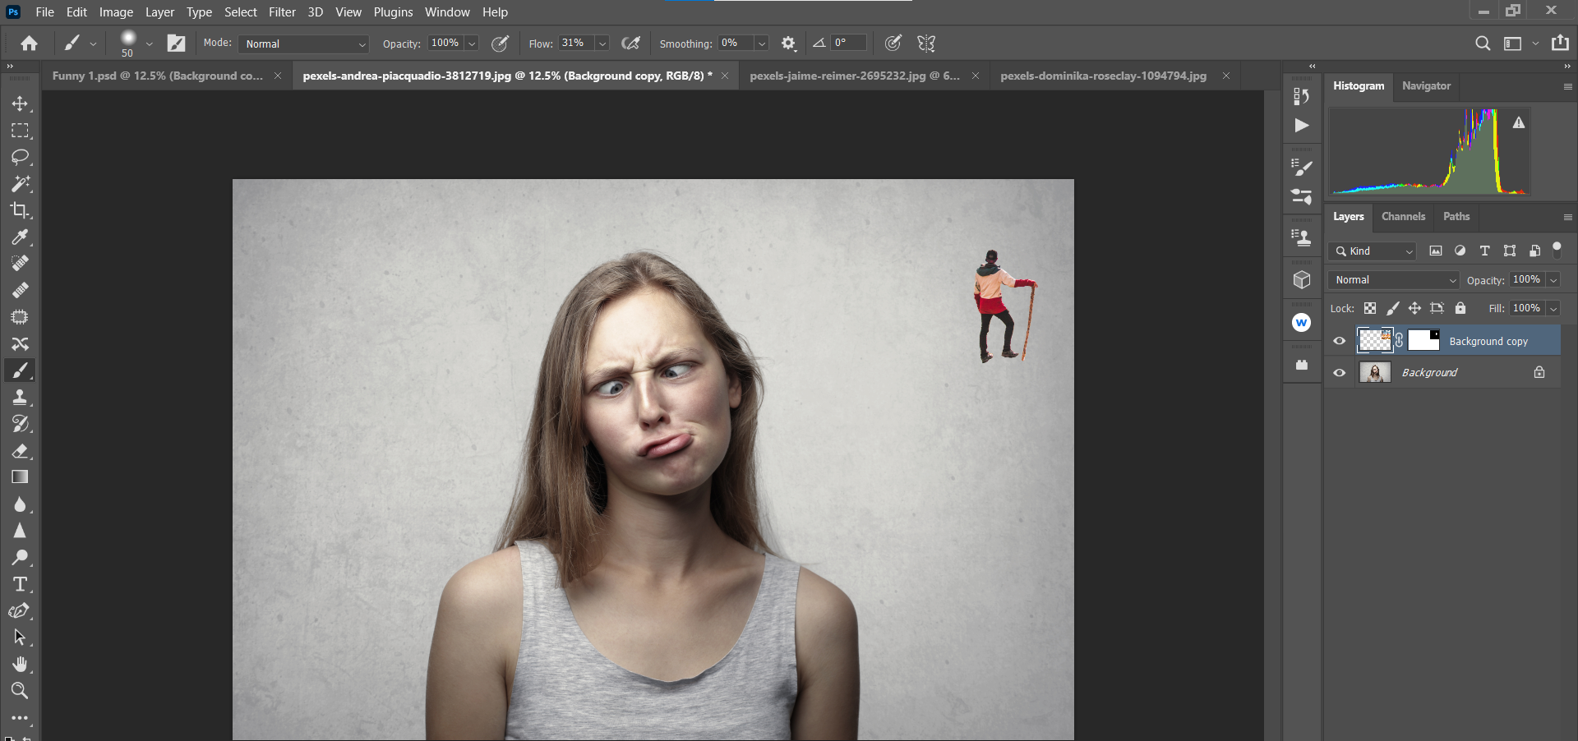Hide the Background copy layer
Viewport: 1578px width, 741px height.
click(x=1340, y=341)
